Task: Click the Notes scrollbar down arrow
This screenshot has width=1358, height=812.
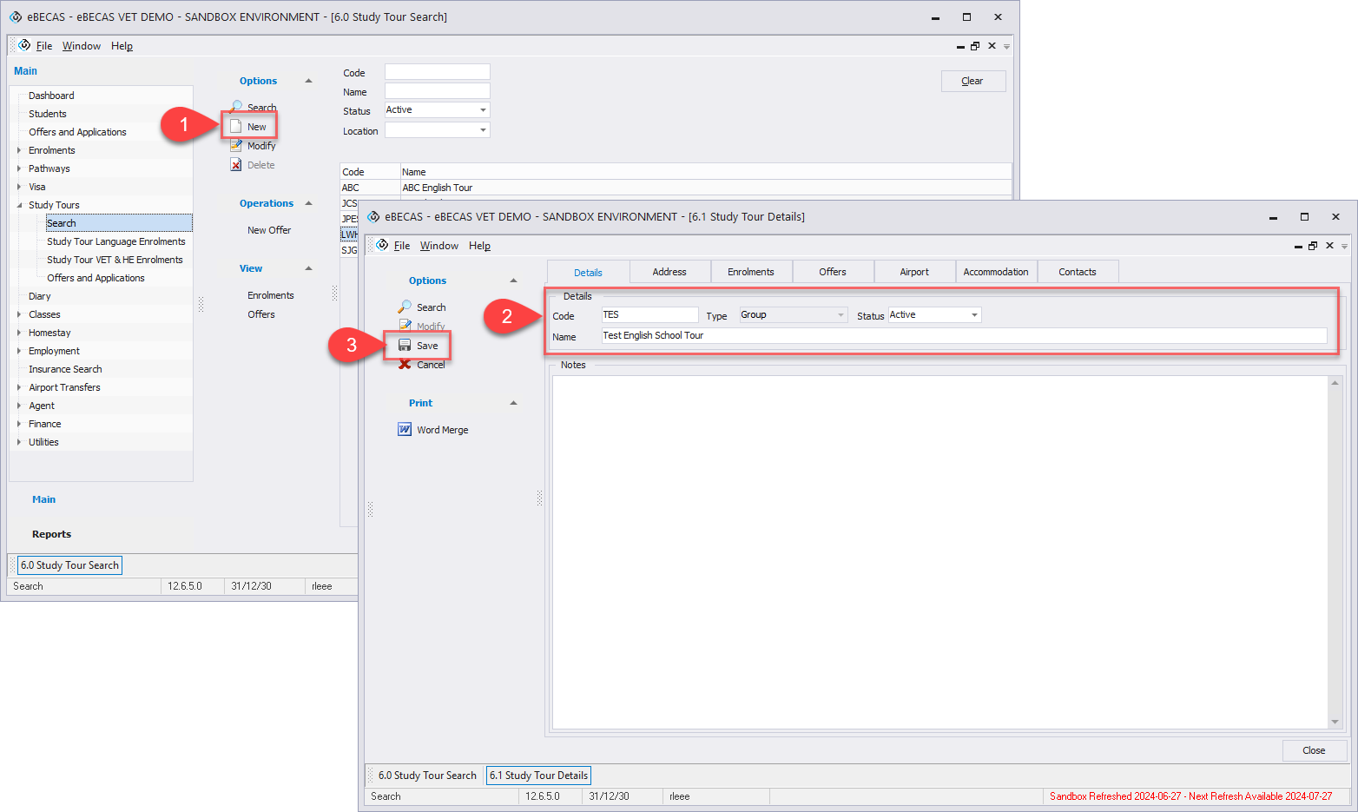Action: tap(1335, 722)
